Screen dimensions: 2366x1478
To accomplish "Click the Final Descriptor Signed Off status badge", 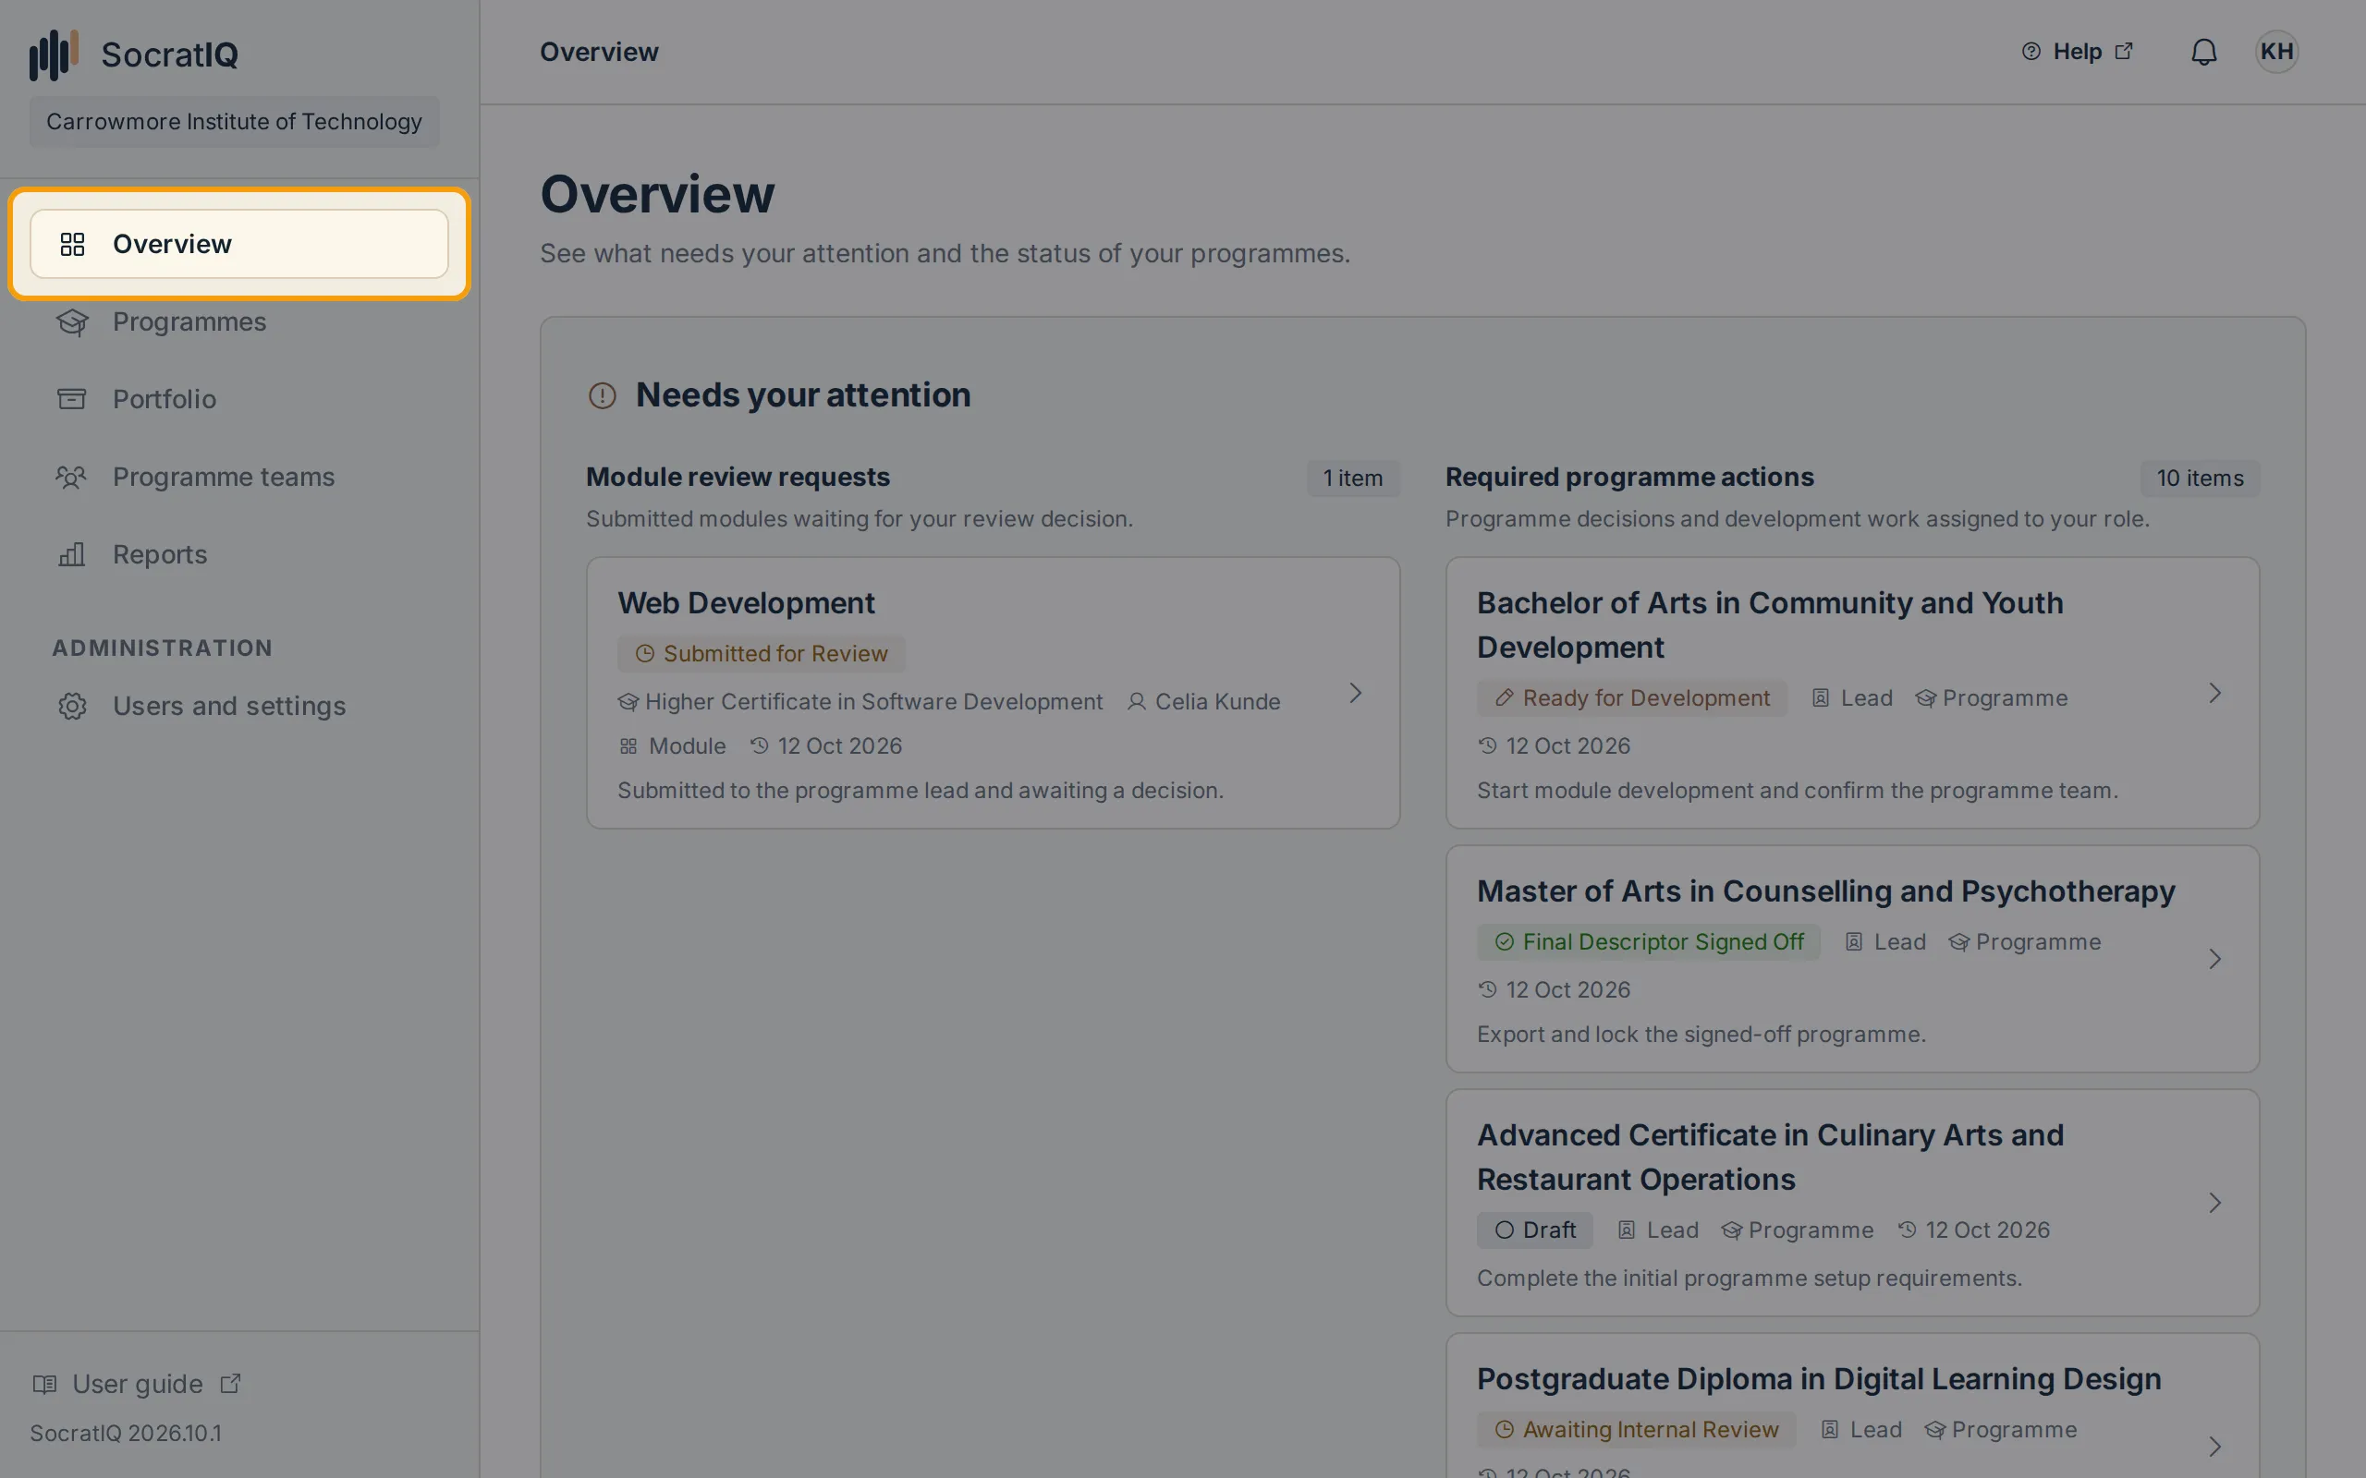I will [x=1649, y=942].
